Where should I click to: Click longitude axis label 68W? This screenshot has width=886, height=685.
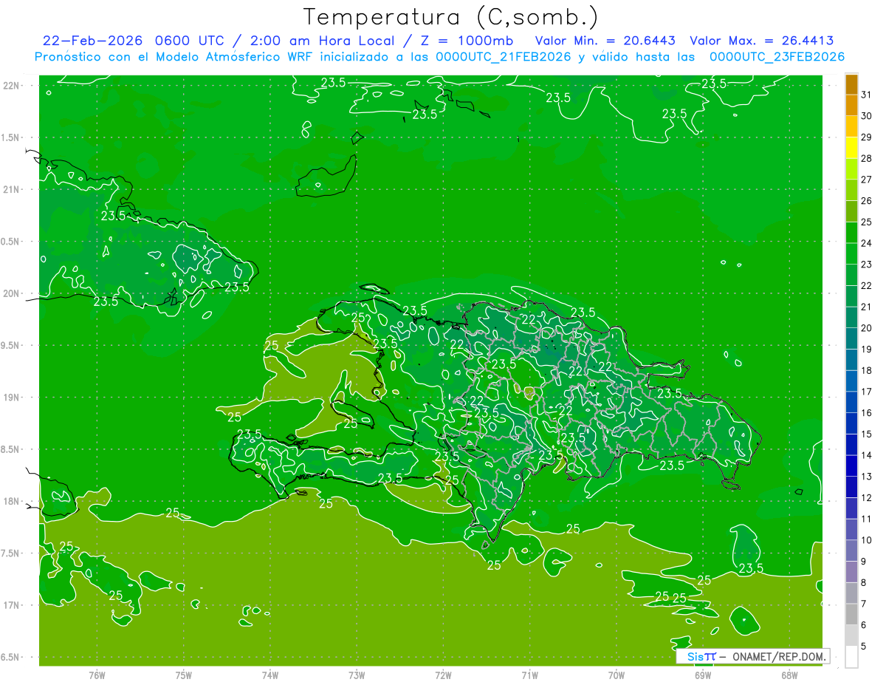coord(789,675)
